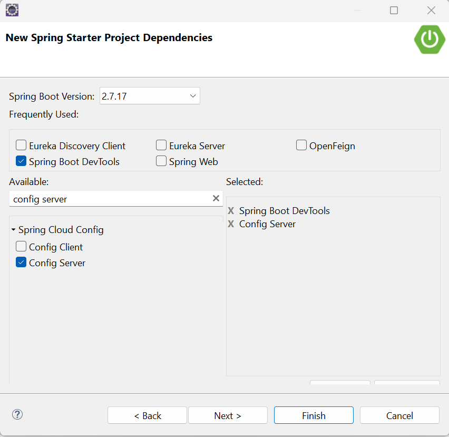Select the Eureka Server checkbox
Image resolution: width=449 pixels, height=437 pixels.
tap(161, 145)
